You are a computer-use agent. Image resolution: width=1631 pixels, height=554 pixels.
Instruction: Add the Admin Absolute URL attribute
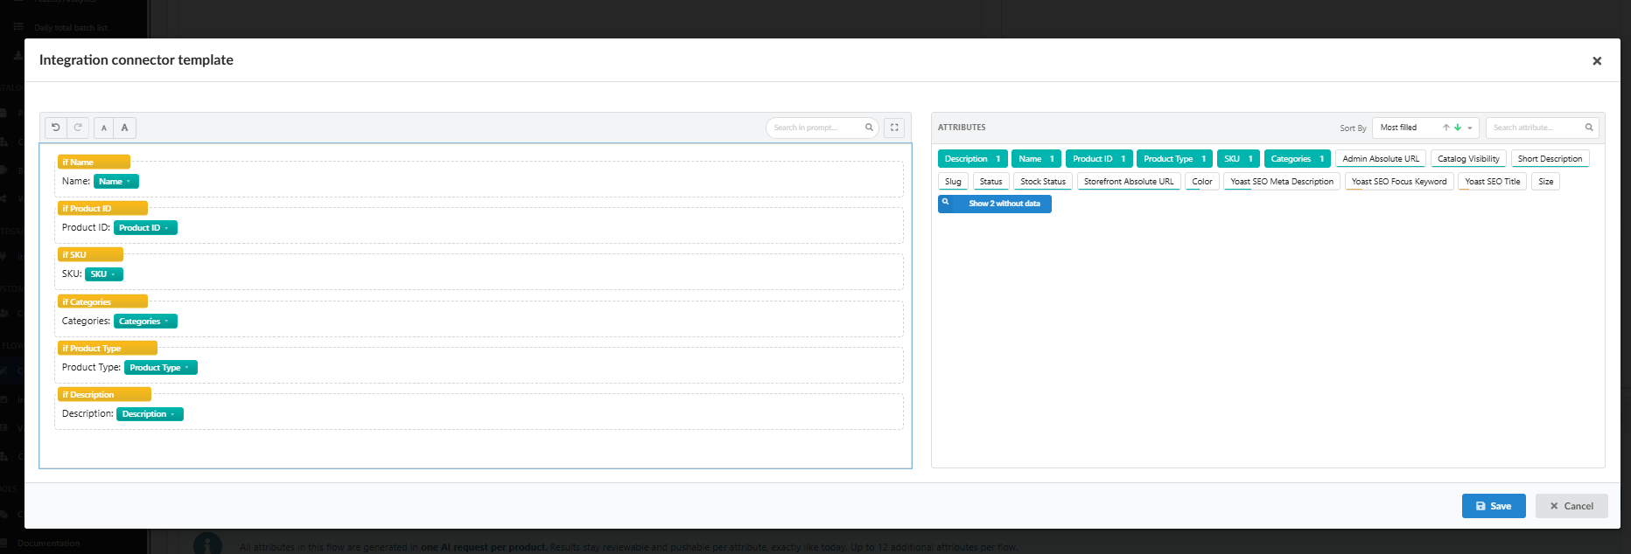[x=1381, y=159]
